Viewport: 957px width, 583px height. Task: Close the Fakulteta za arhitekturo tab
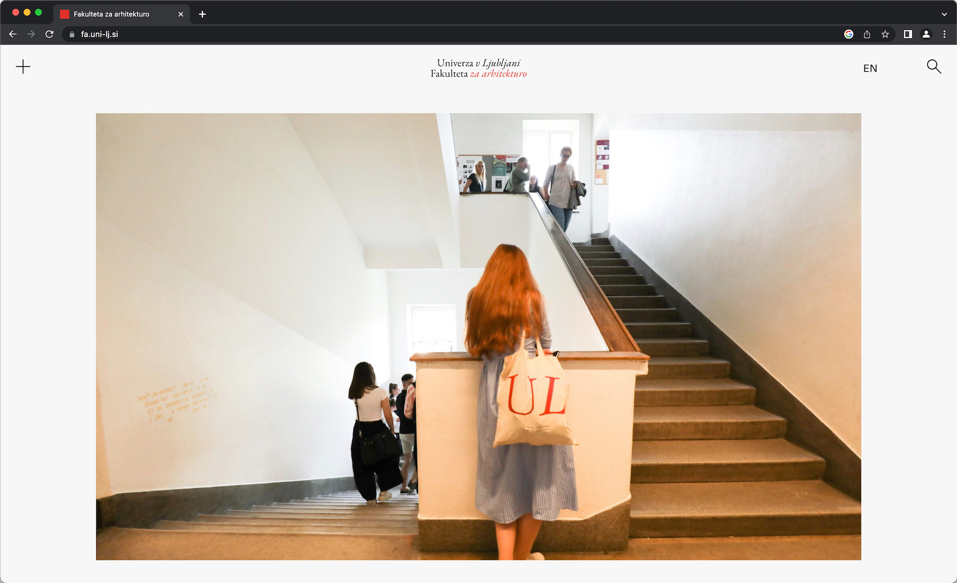pyautogui.click(x=181, y=14)
